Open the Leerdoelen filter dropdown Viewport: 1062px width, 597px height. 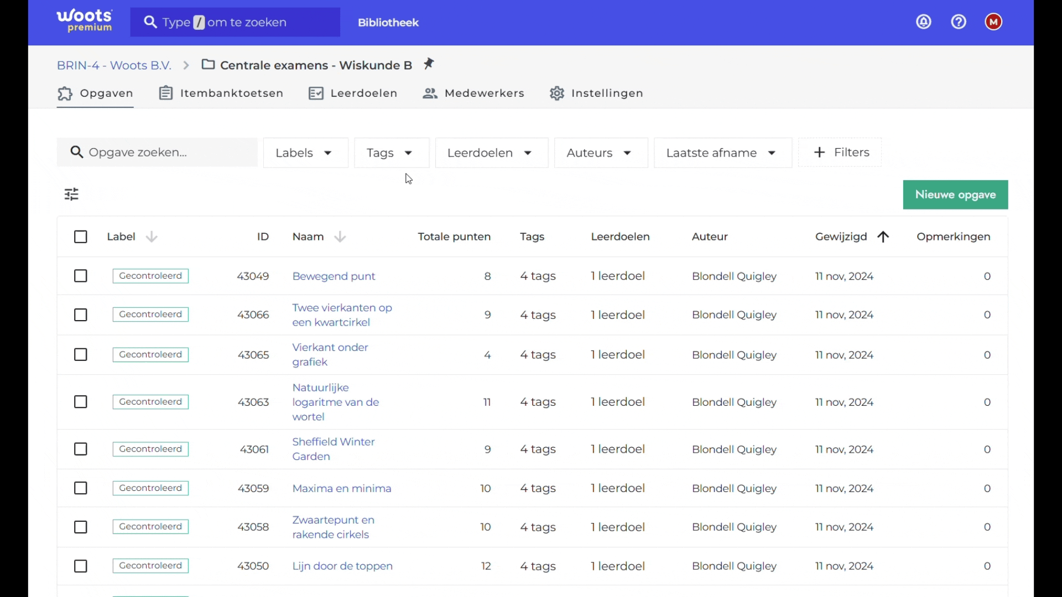click(492, 153)
